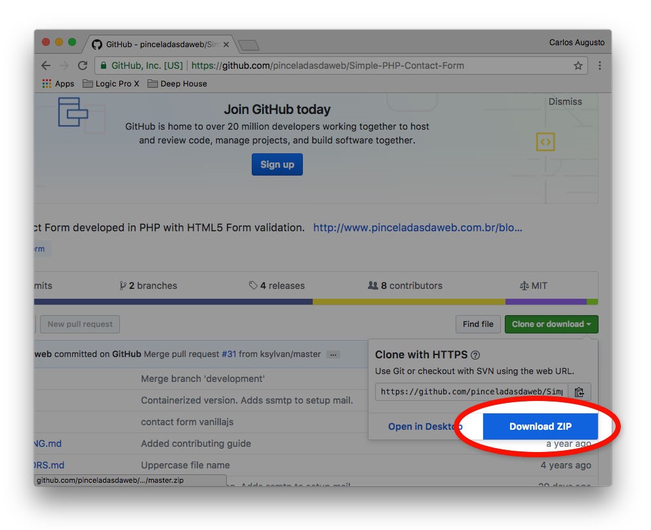Click the language color bar
Image resolution: width=651 pixels, height=530 pixels.
(x=315, y=302)
